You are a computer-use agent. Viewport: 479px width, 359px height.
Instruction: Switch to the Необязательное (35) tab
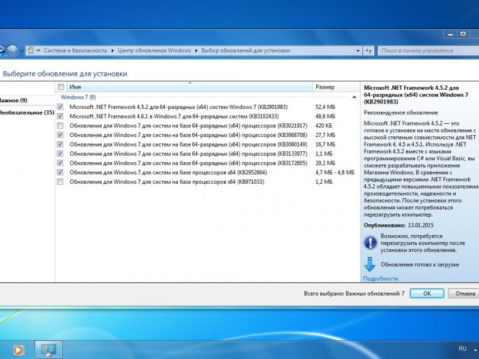coord(26,112)
